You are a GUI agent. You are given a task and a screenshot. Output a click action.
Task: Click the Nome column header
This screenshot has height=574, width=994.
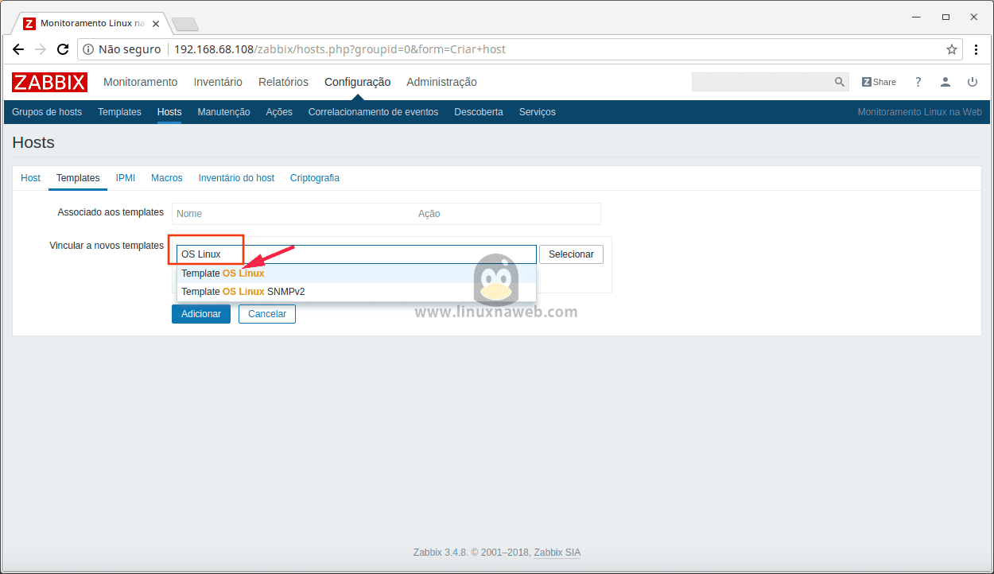(189, 214)
